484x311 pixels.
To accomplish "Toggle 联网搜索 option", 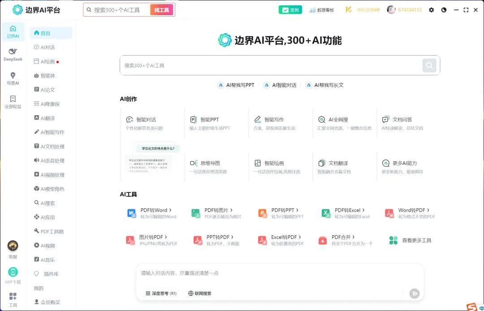I will [x=200, y=294].
